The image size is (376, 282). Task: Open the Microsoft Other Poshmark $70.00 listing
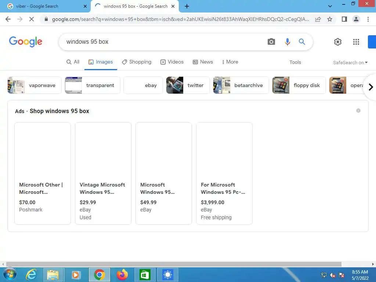[43, 173]
